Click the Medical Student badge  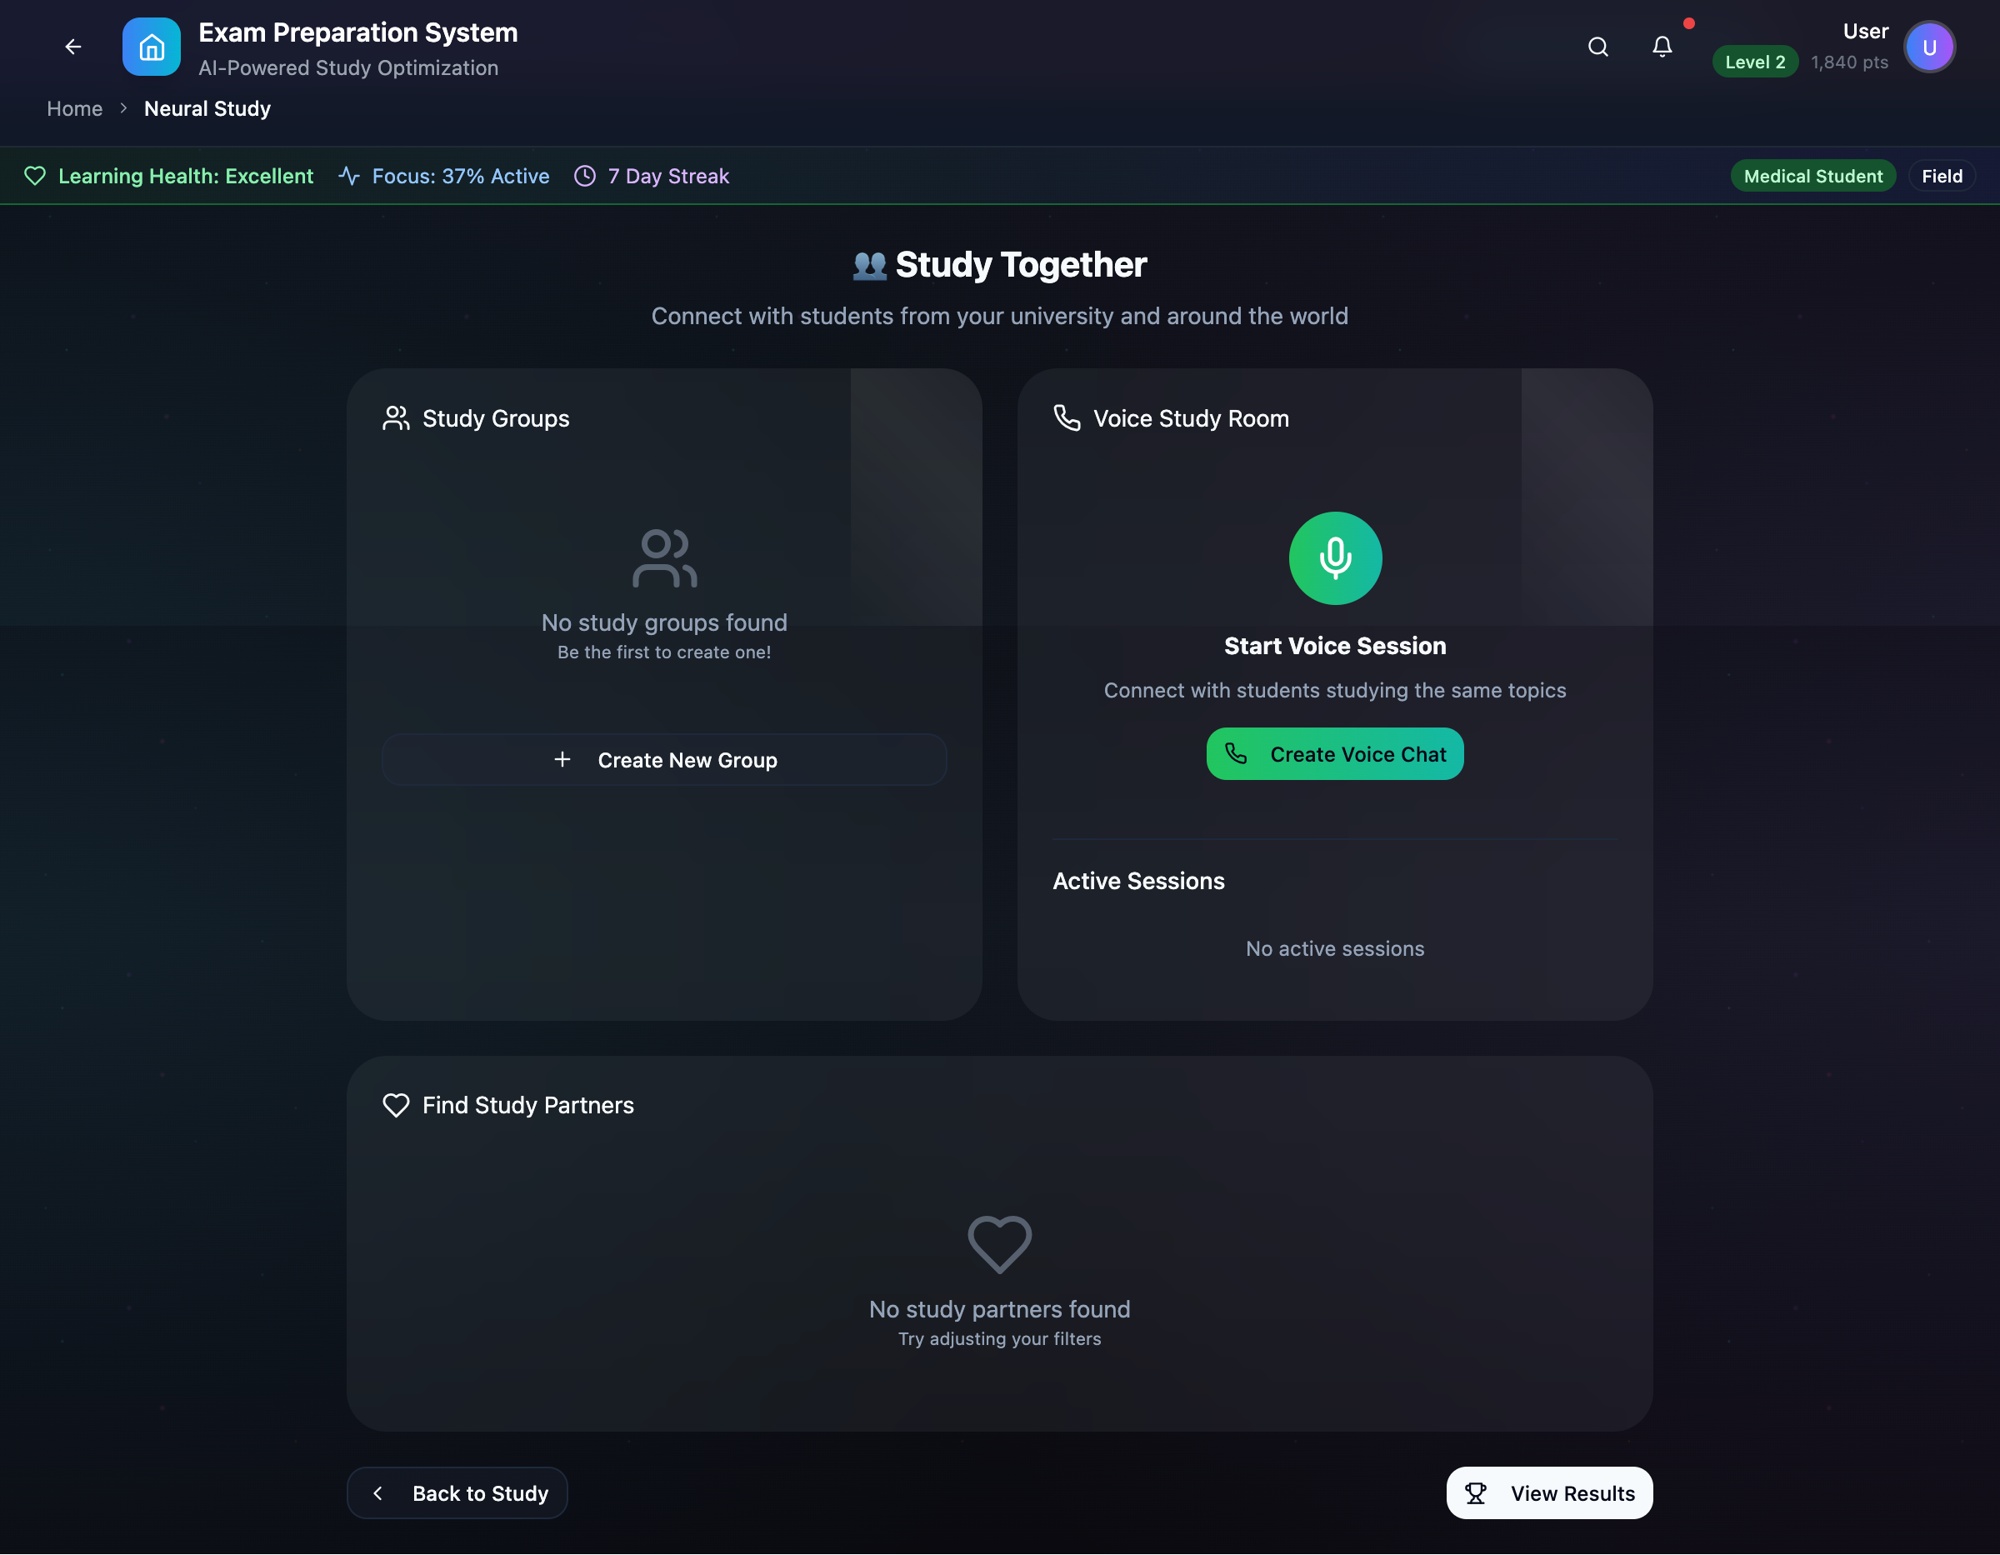pyautogui.click(x=1812, y=176)
